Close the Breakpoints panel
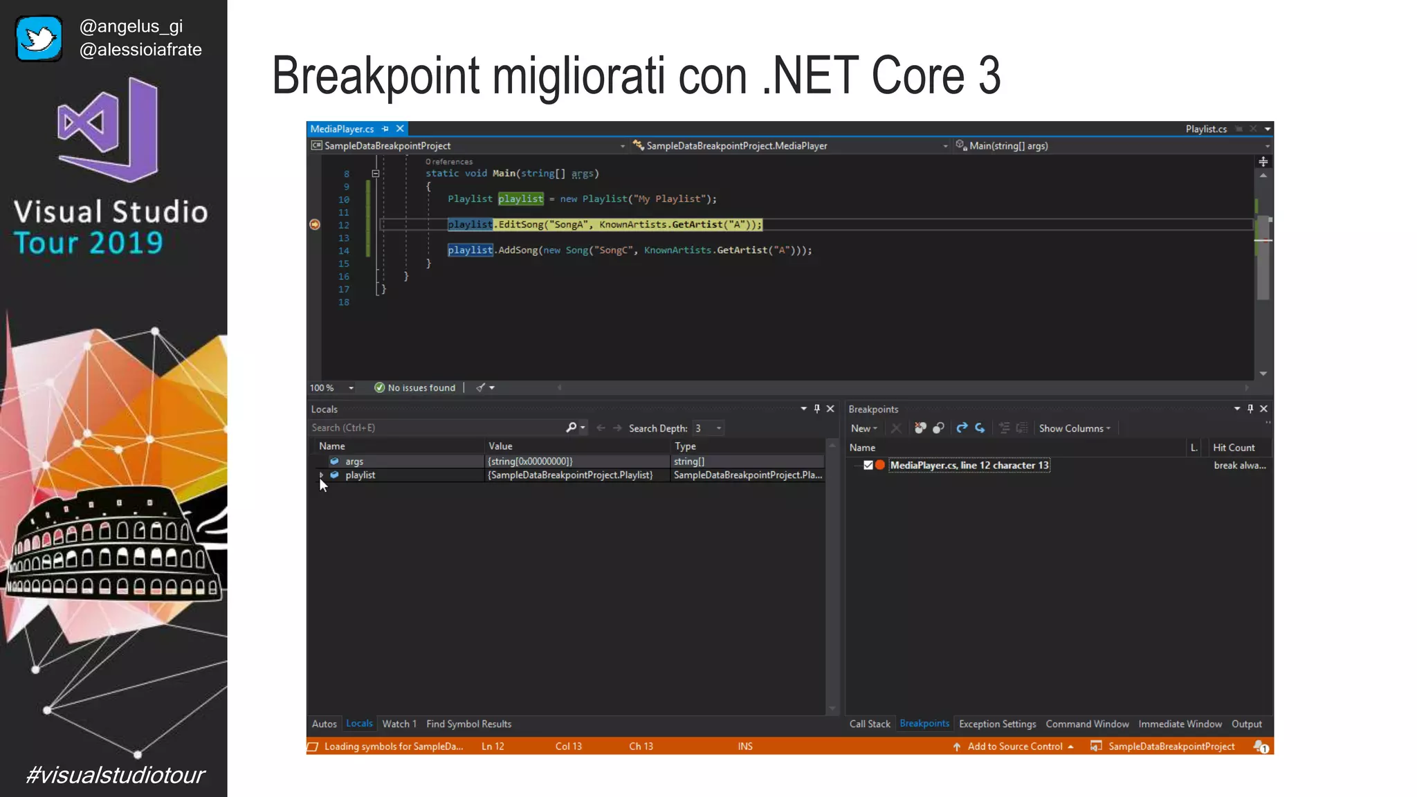1417x797 pixels. click(x=1264, y=409)
